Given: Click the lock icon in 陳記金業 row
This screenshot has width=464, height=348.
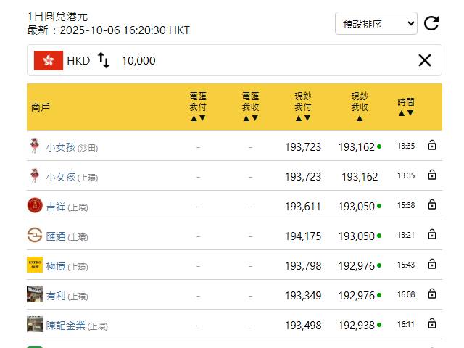Looking at the screenshot, I should tap(432, 324).
